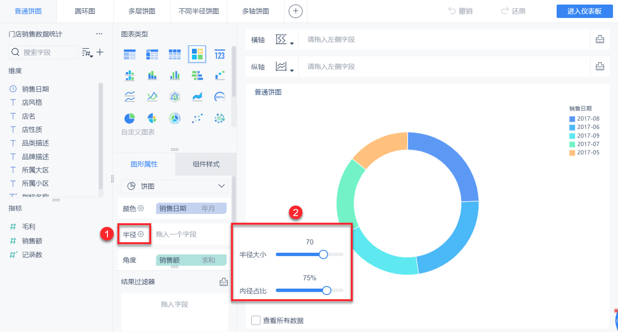
Task: Open the field sort/filter dropdown
Action: [x=87, y=52]
